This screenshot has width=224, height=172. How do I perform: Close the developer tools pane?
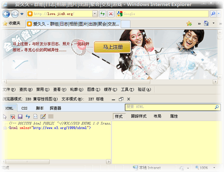click(128, 99)
